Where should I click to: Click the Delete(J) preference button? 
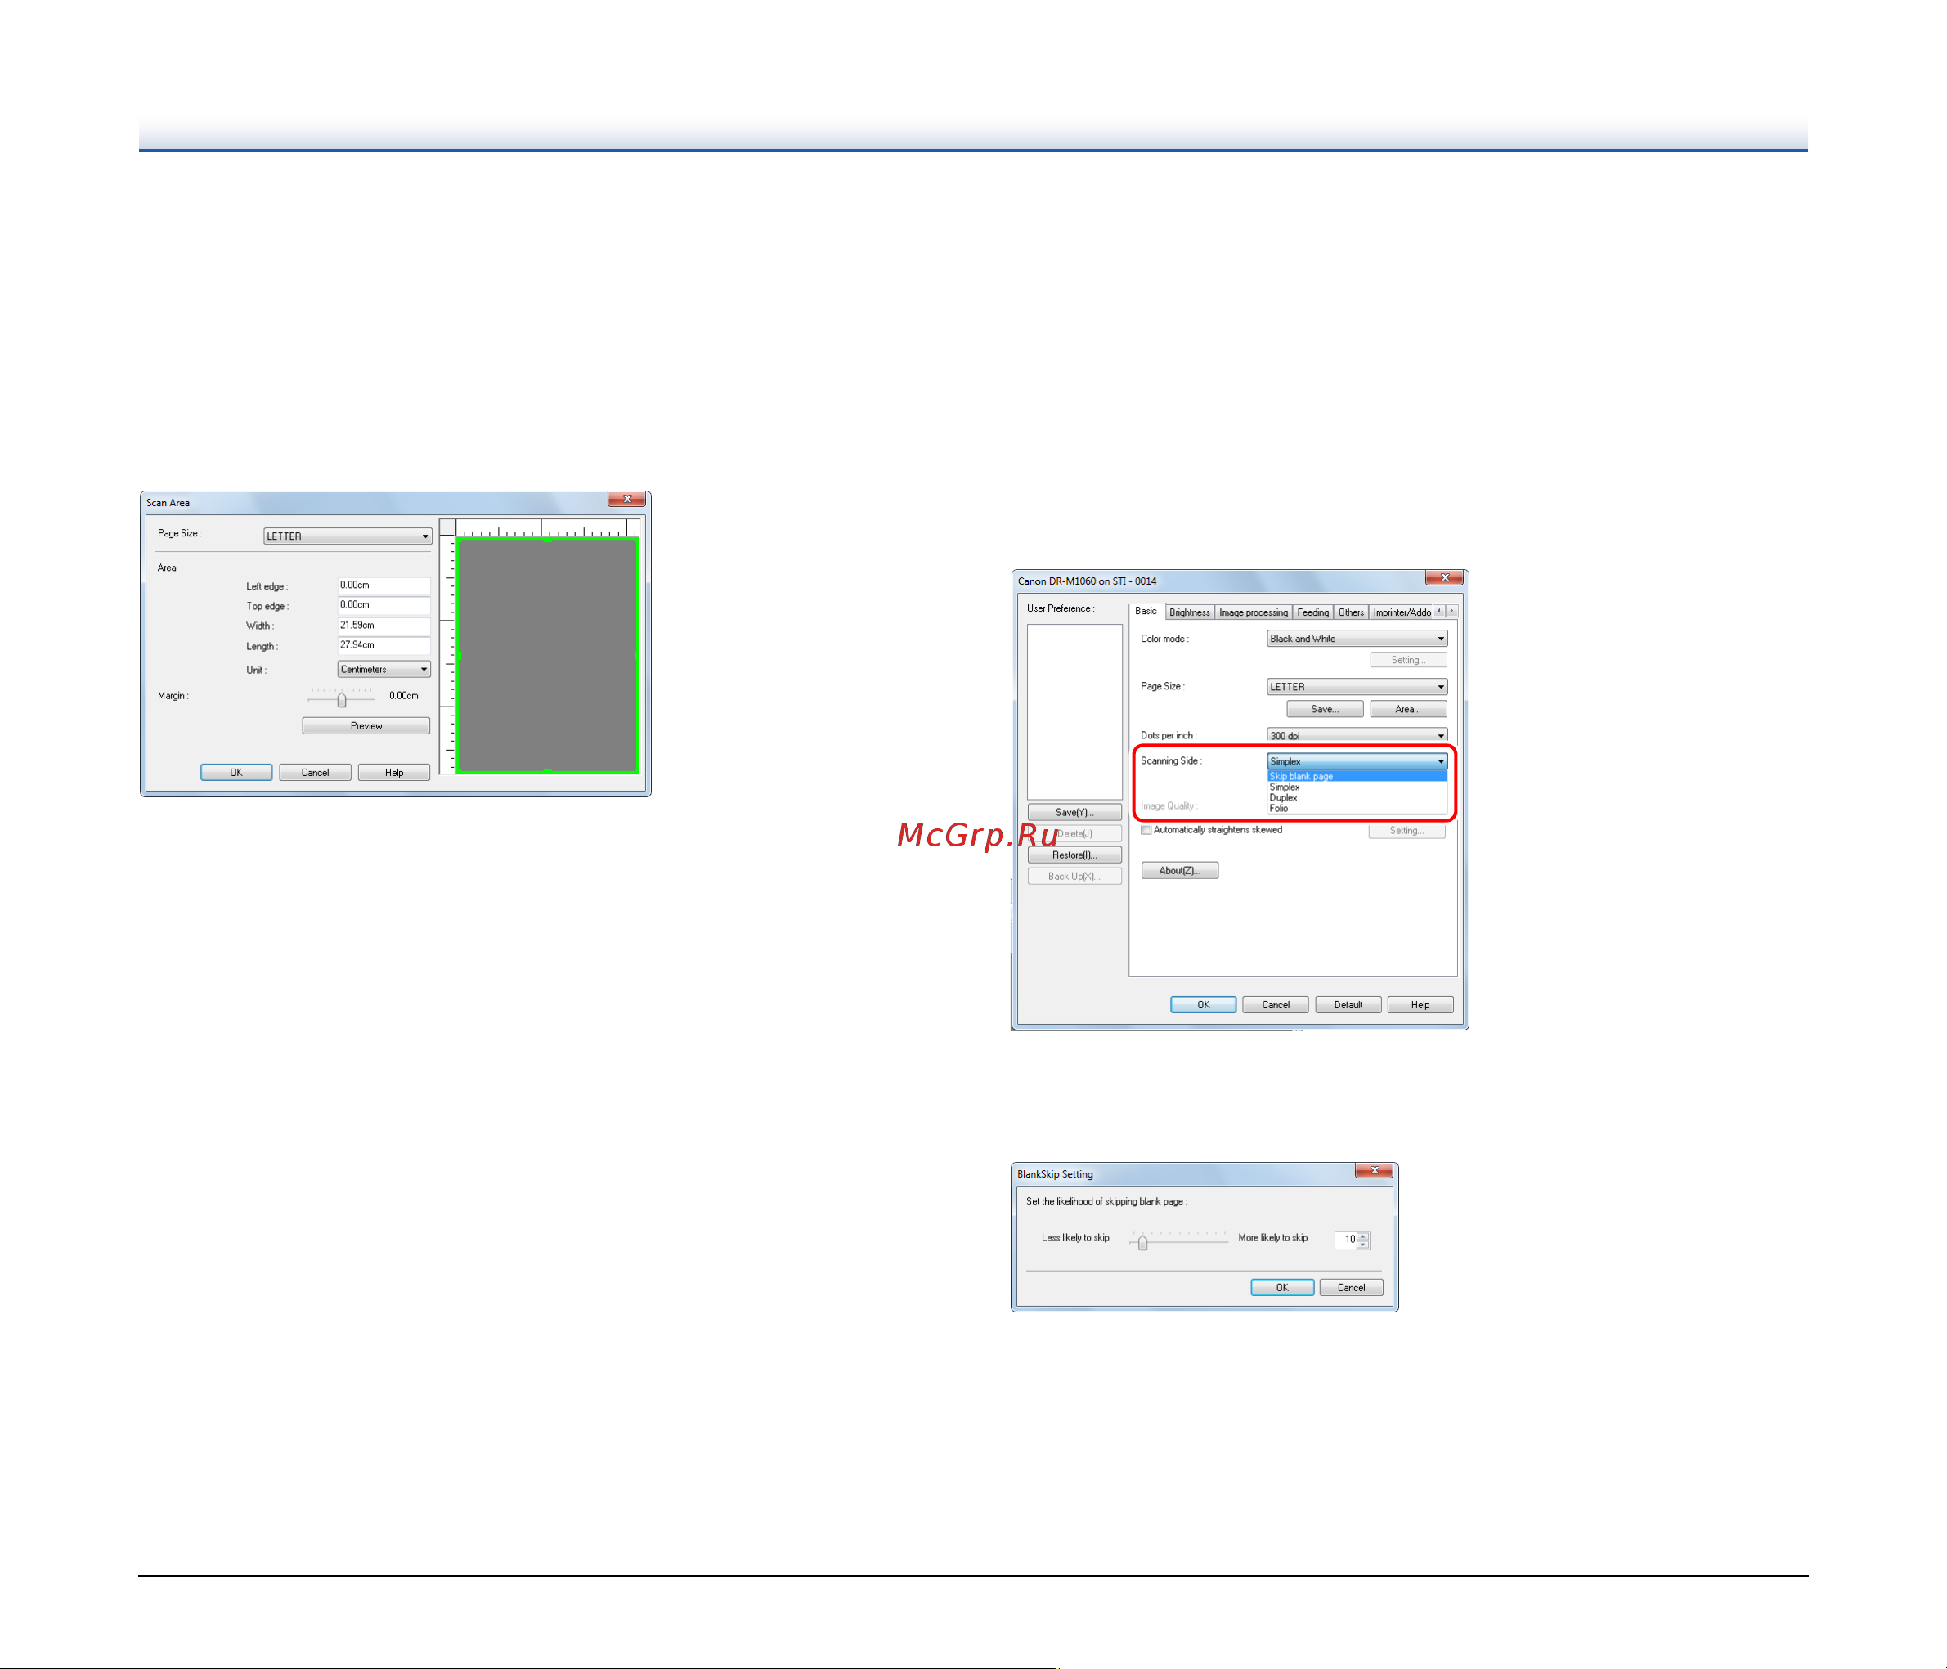(1074, 833)
